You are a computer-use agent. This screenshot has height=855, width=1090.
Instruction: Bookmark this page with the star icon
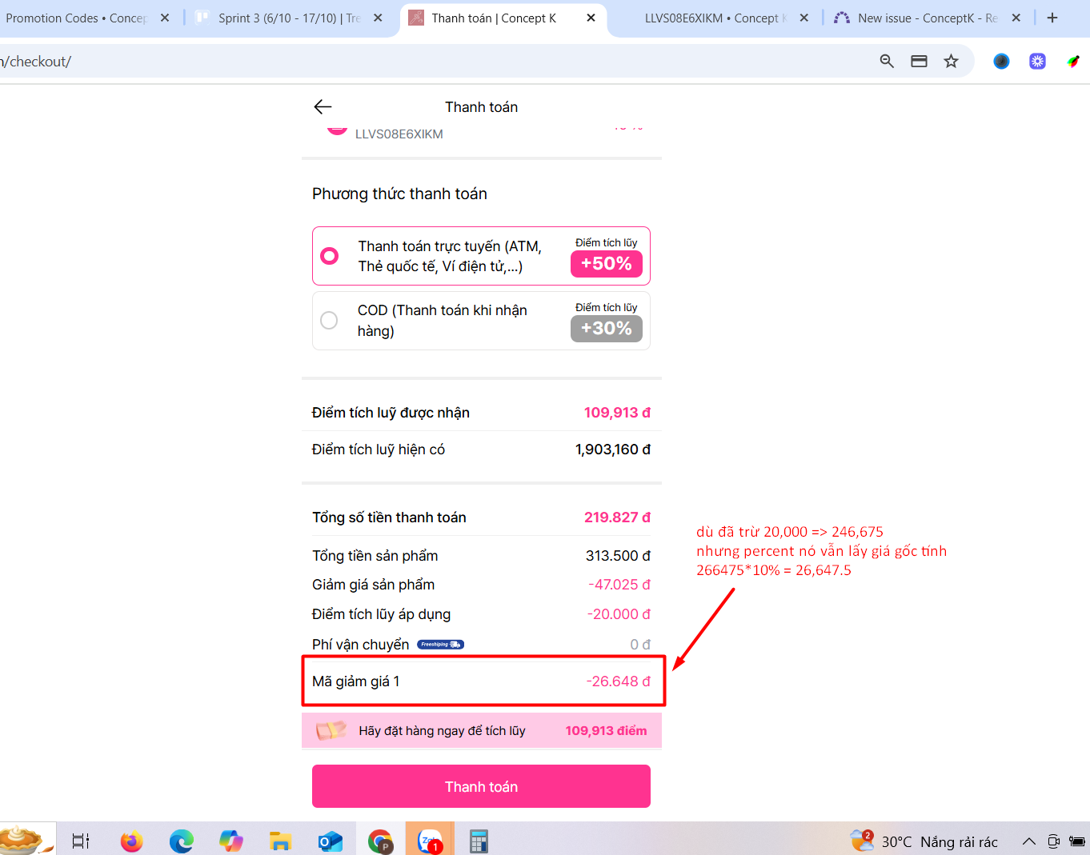tap(951, 62)
